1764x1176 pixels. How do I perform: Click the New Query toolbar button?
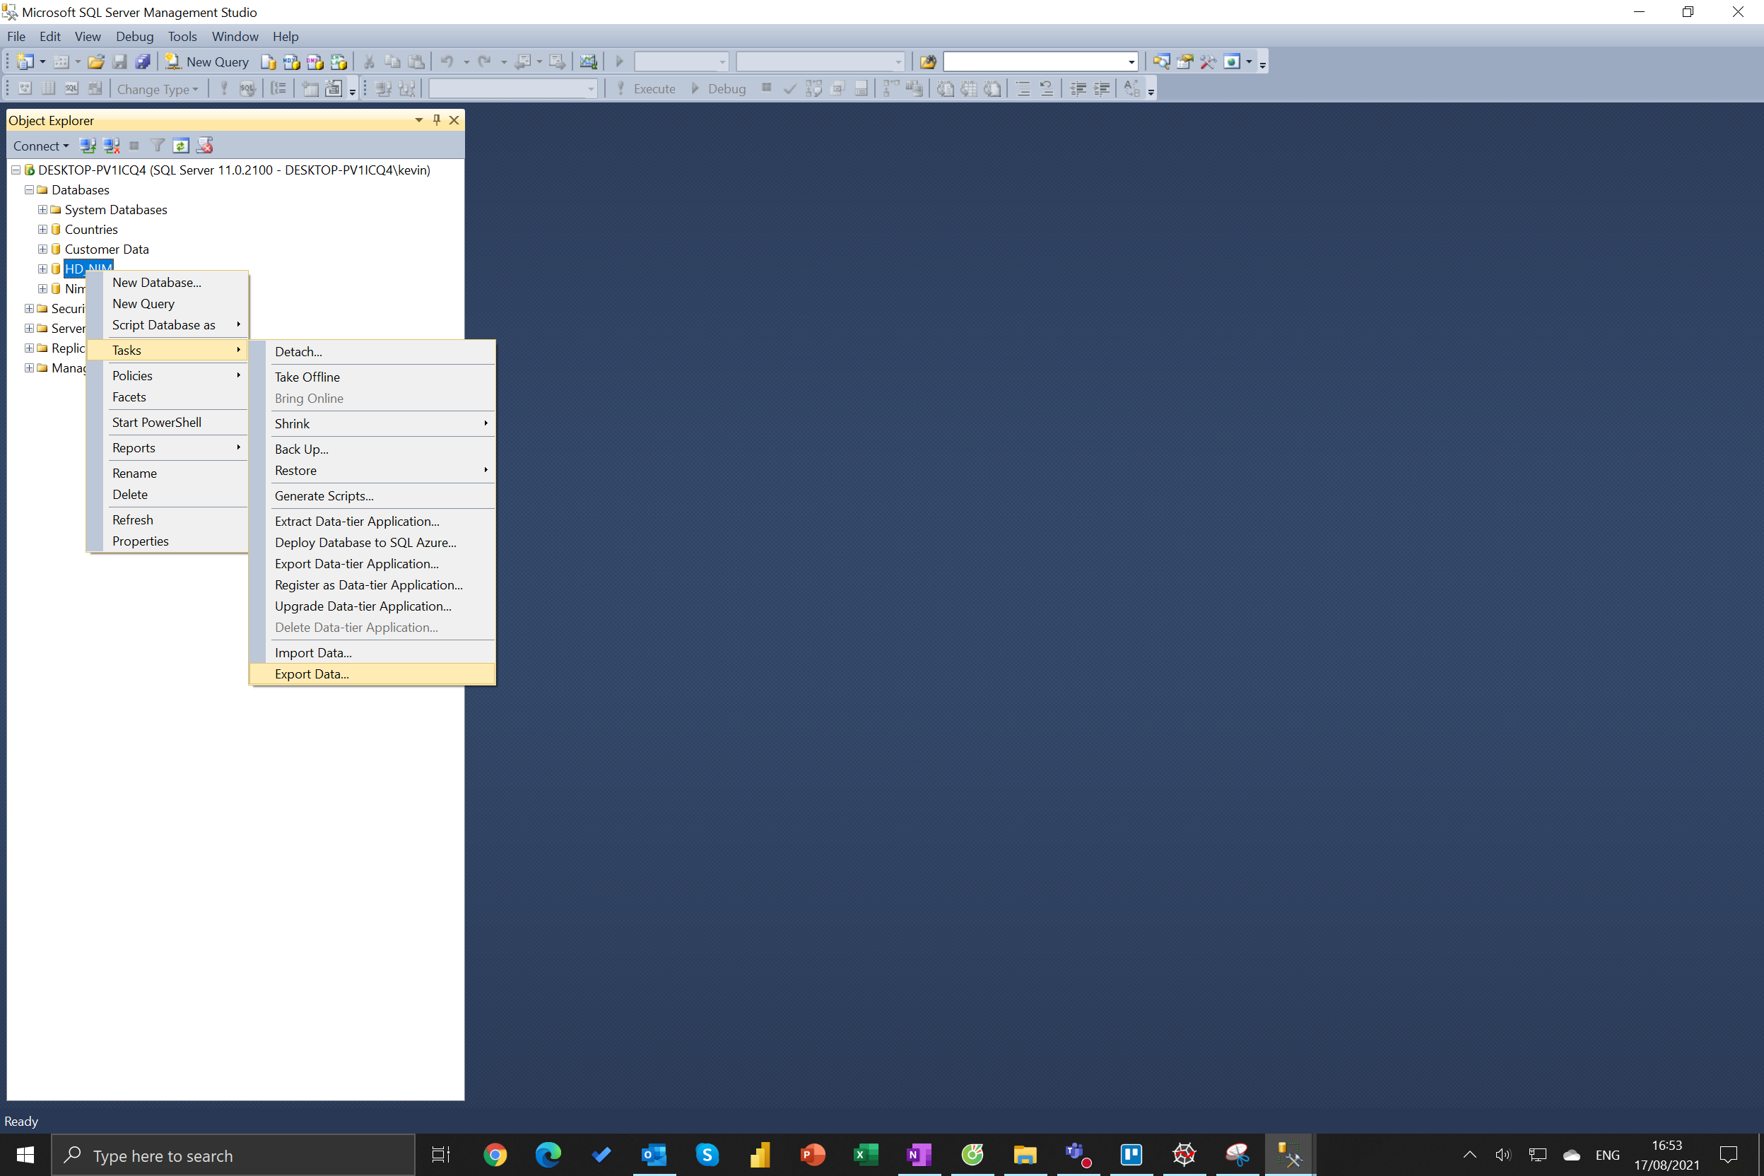click(x=207, y=61)
